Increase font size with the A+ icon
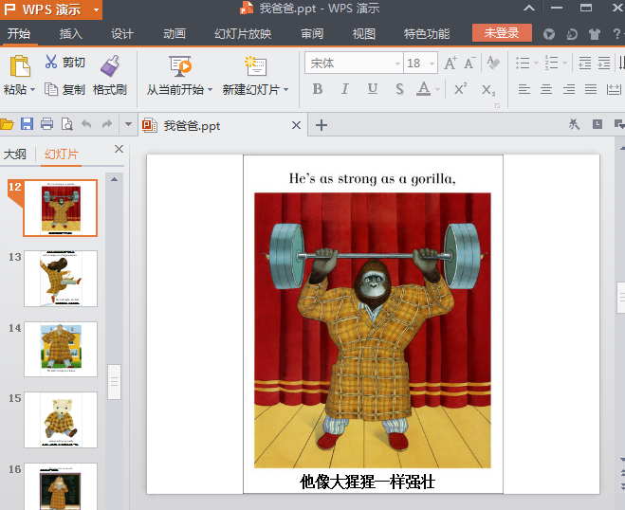Screen dimensions: 625x510 pyautogui.click(x=450, y=64)
